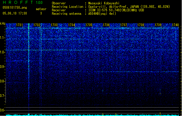The height and width of the screenshot is (116, 182).
Task: Click the 1733 time marker
Action: pyautogui.click(x=54, y=25)
